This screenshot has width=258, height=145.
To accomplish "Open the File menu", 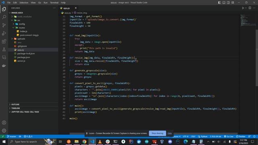I will pos(9,3).
